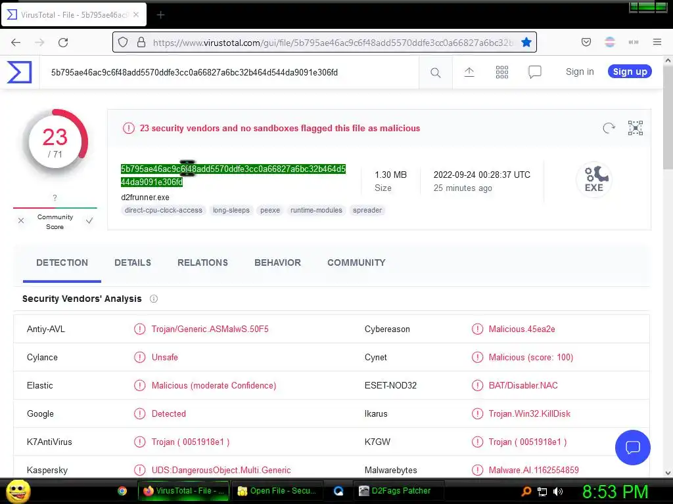This screenshot has height=504, width=673.
Task: Open the BEHAVIOR tab
Action: (x=278, y=262)
